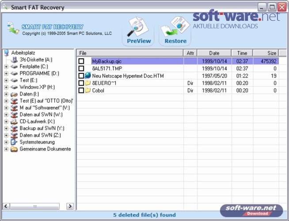Expand the Backup auf SWN (Y:) node
Screen dimensions: 289x221
(6, 129)
